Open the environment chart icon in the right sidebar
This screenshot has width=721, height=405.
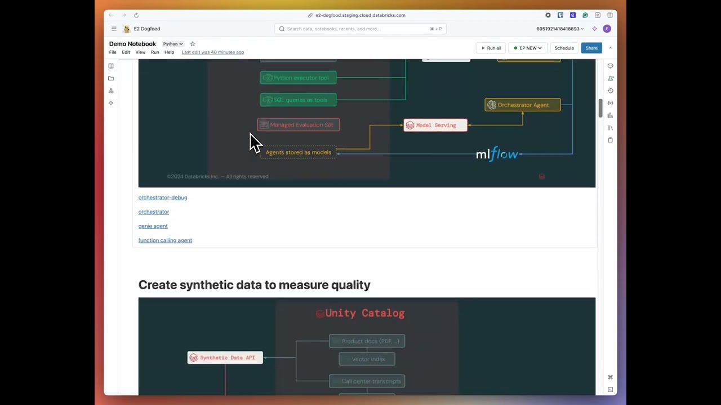pyautogui.click(x=610, y=115)
